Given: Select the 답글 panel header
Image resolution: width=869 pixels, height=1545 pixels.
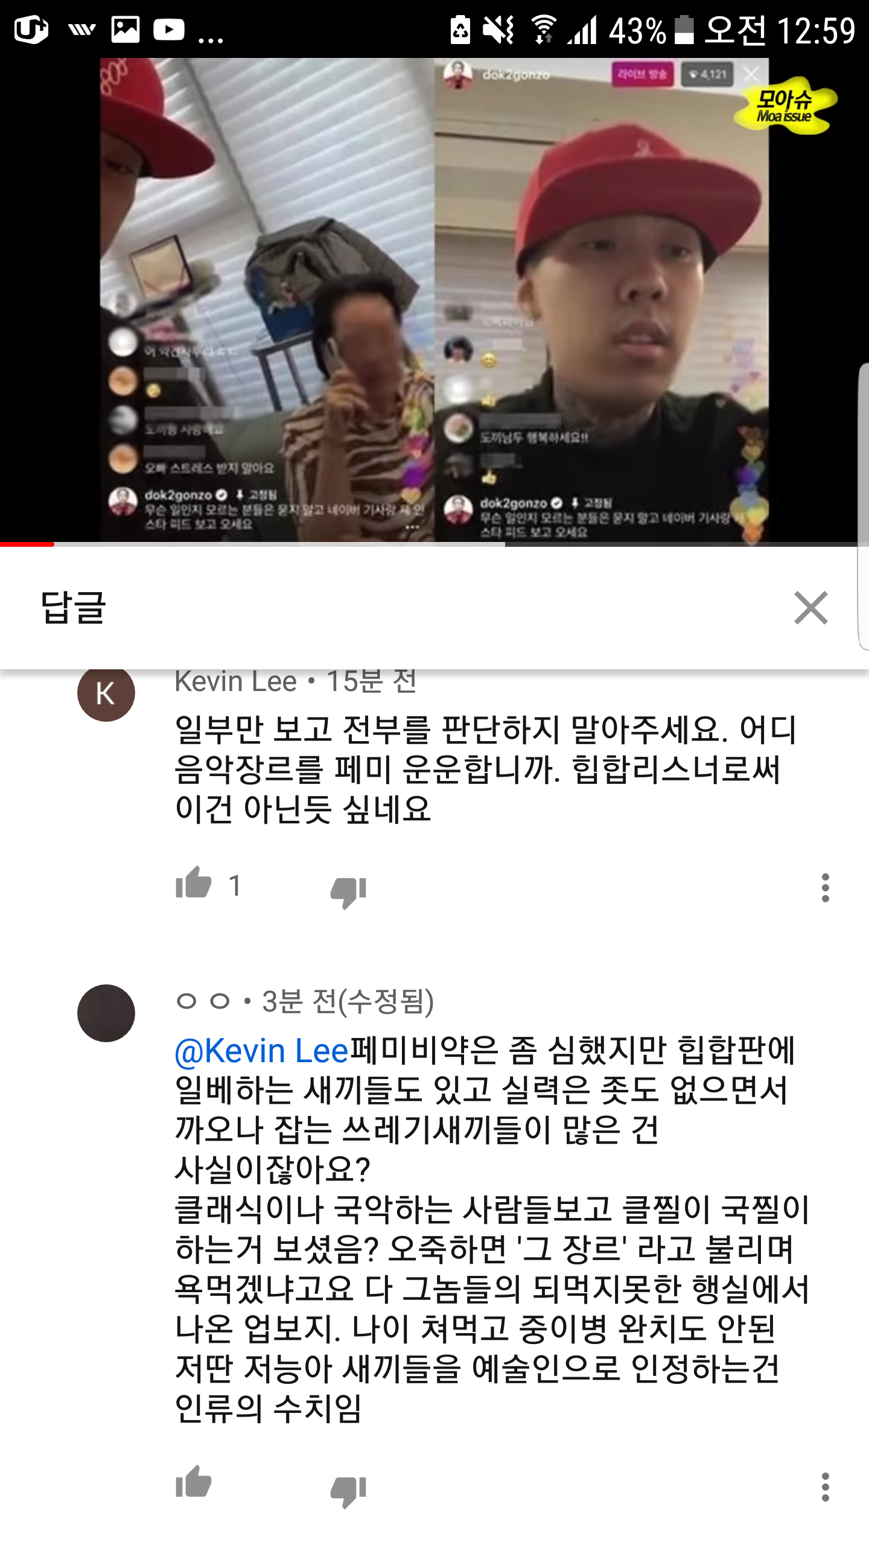Looking at the screenshot, I should click(x=73, y=607).
